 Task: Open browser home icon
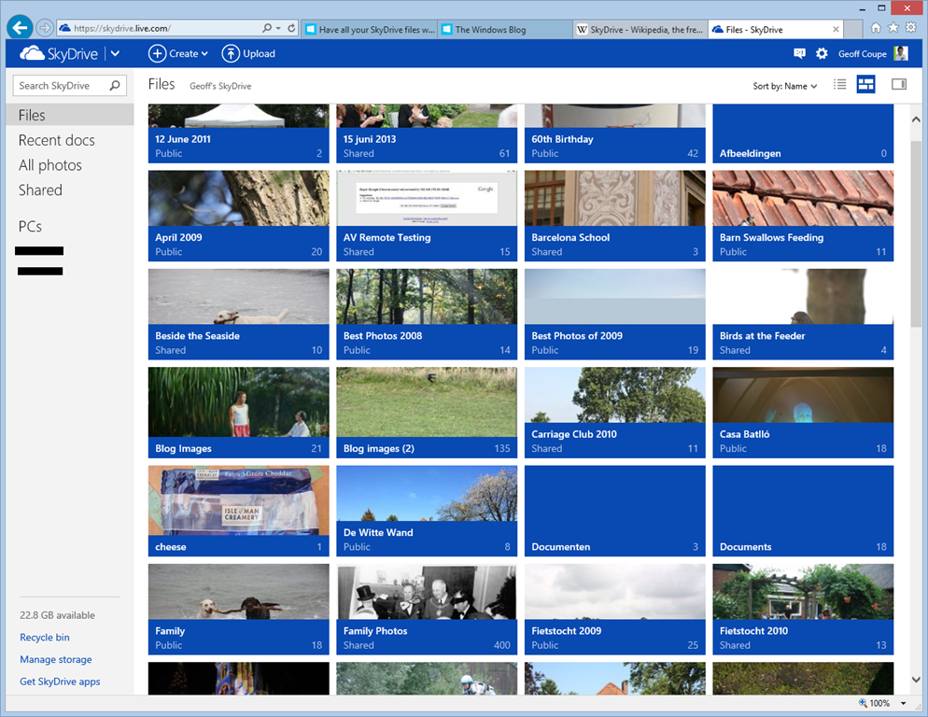[x=876, y=28]
